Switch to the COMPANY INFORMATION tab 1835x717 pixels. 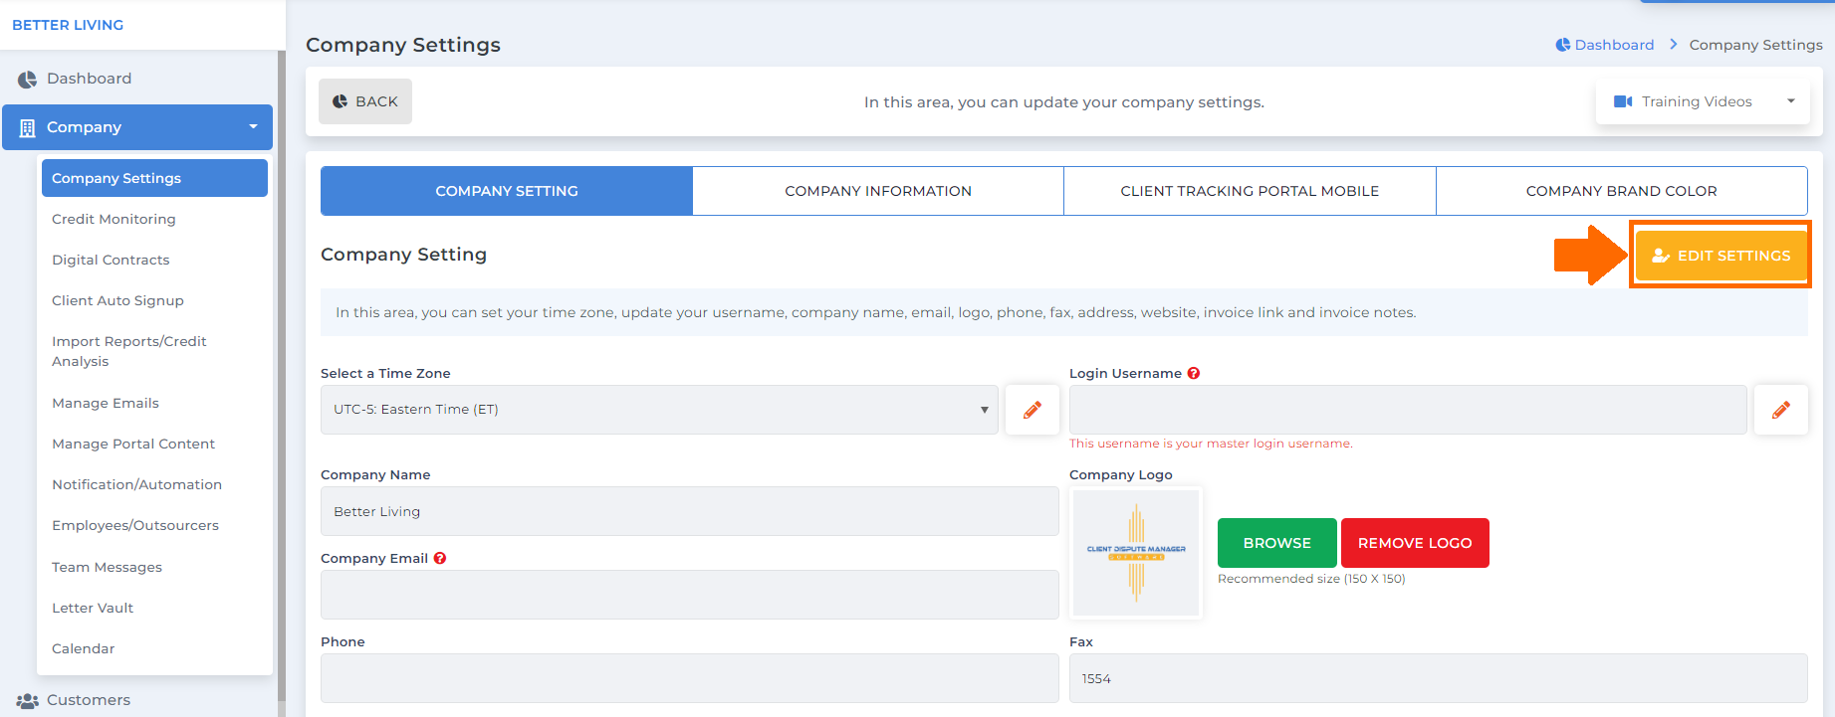tap(878, 191)
